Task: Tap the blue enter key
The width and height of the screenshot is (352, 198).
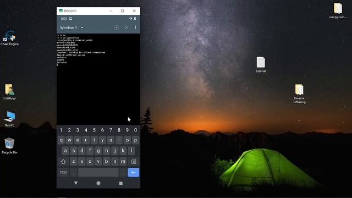Action: tap(133, 172)
